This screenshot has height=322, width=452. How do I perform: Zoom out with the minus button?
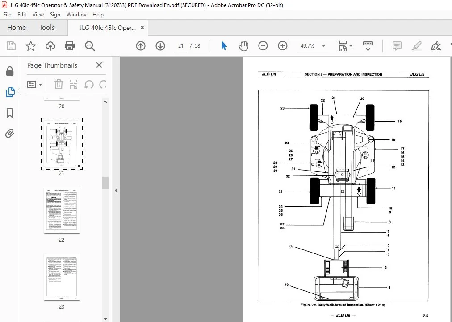pyautogui.click(x=263, y=46)
